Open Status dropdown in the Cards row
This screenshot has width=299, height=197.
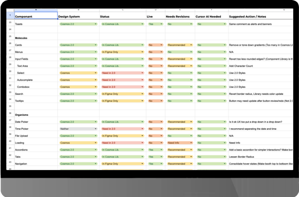point(142,45)
